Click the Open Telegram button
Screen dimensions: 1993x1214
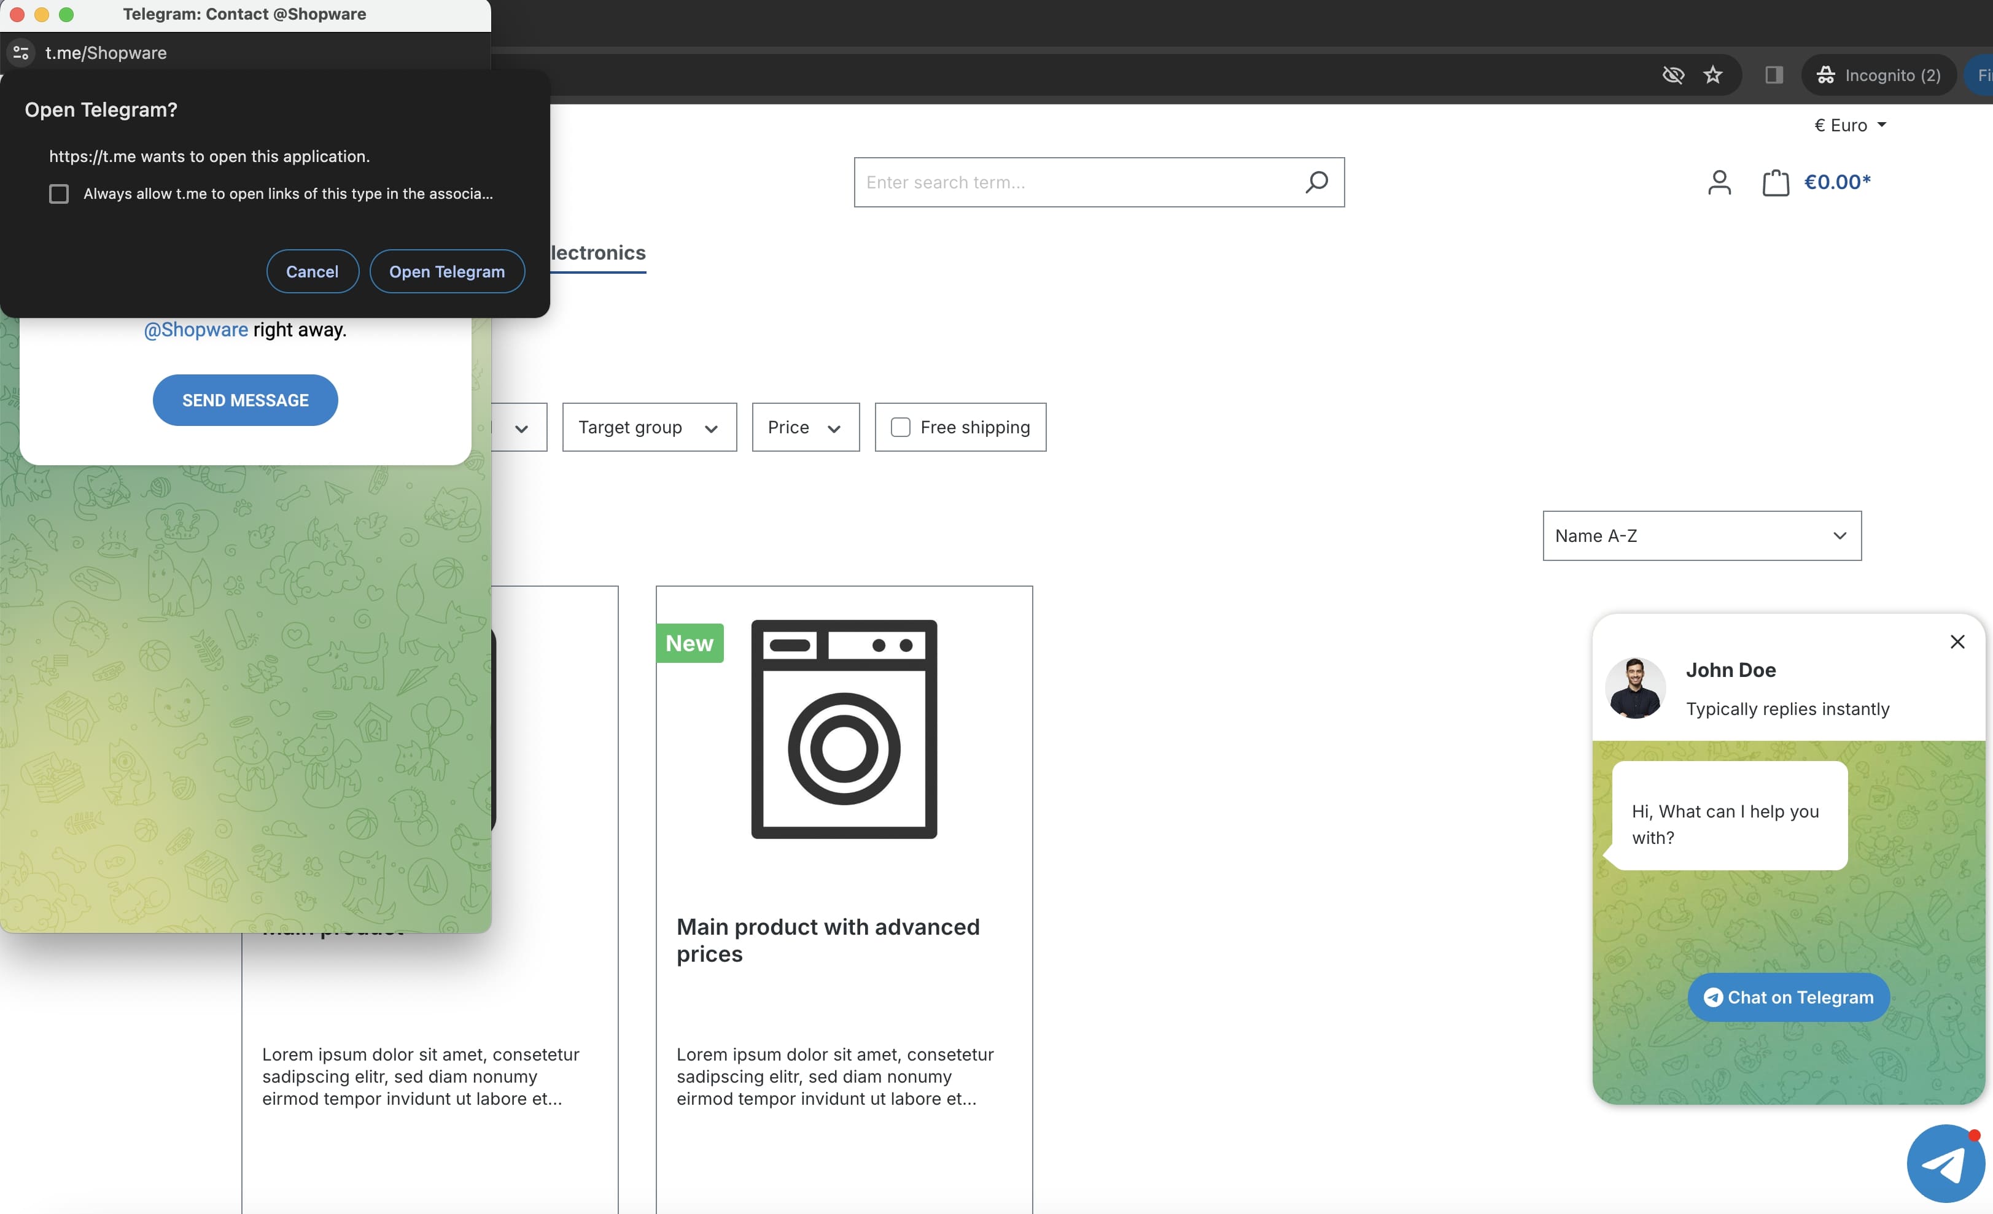[448, 272]
